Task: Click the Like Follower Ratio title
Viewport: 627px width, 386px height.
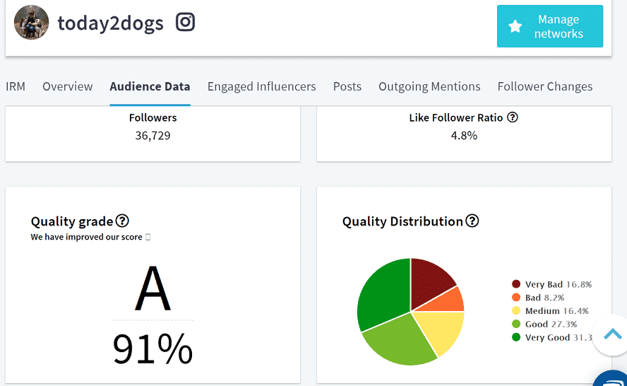Action: coord(456,118)
